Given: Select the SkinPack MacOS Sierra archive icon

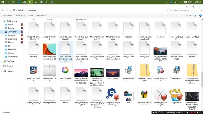Looking at the screenshot, I should click(144, 94).
